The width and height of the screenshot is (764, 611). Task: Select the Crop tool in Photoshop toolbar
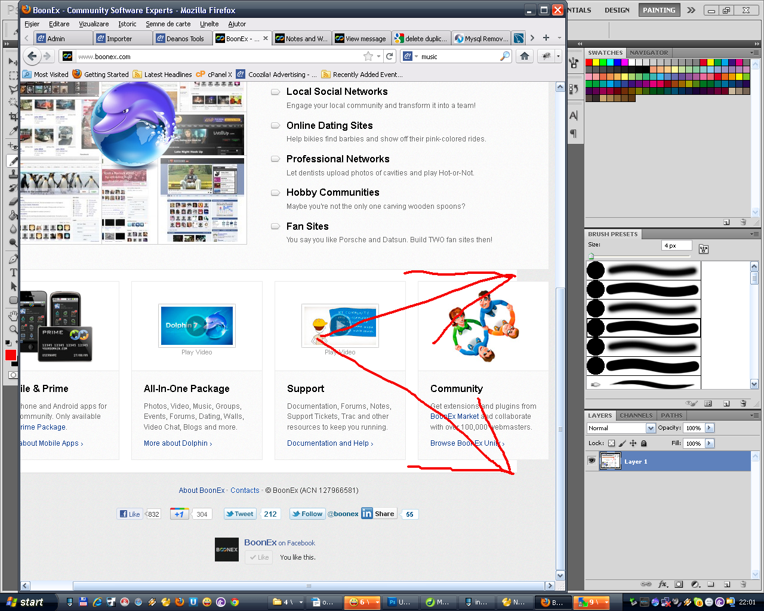(13, 117)
